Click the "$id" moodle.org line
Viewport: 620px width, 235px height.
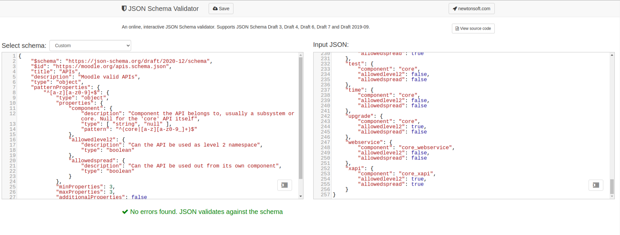tap(101, 67)
